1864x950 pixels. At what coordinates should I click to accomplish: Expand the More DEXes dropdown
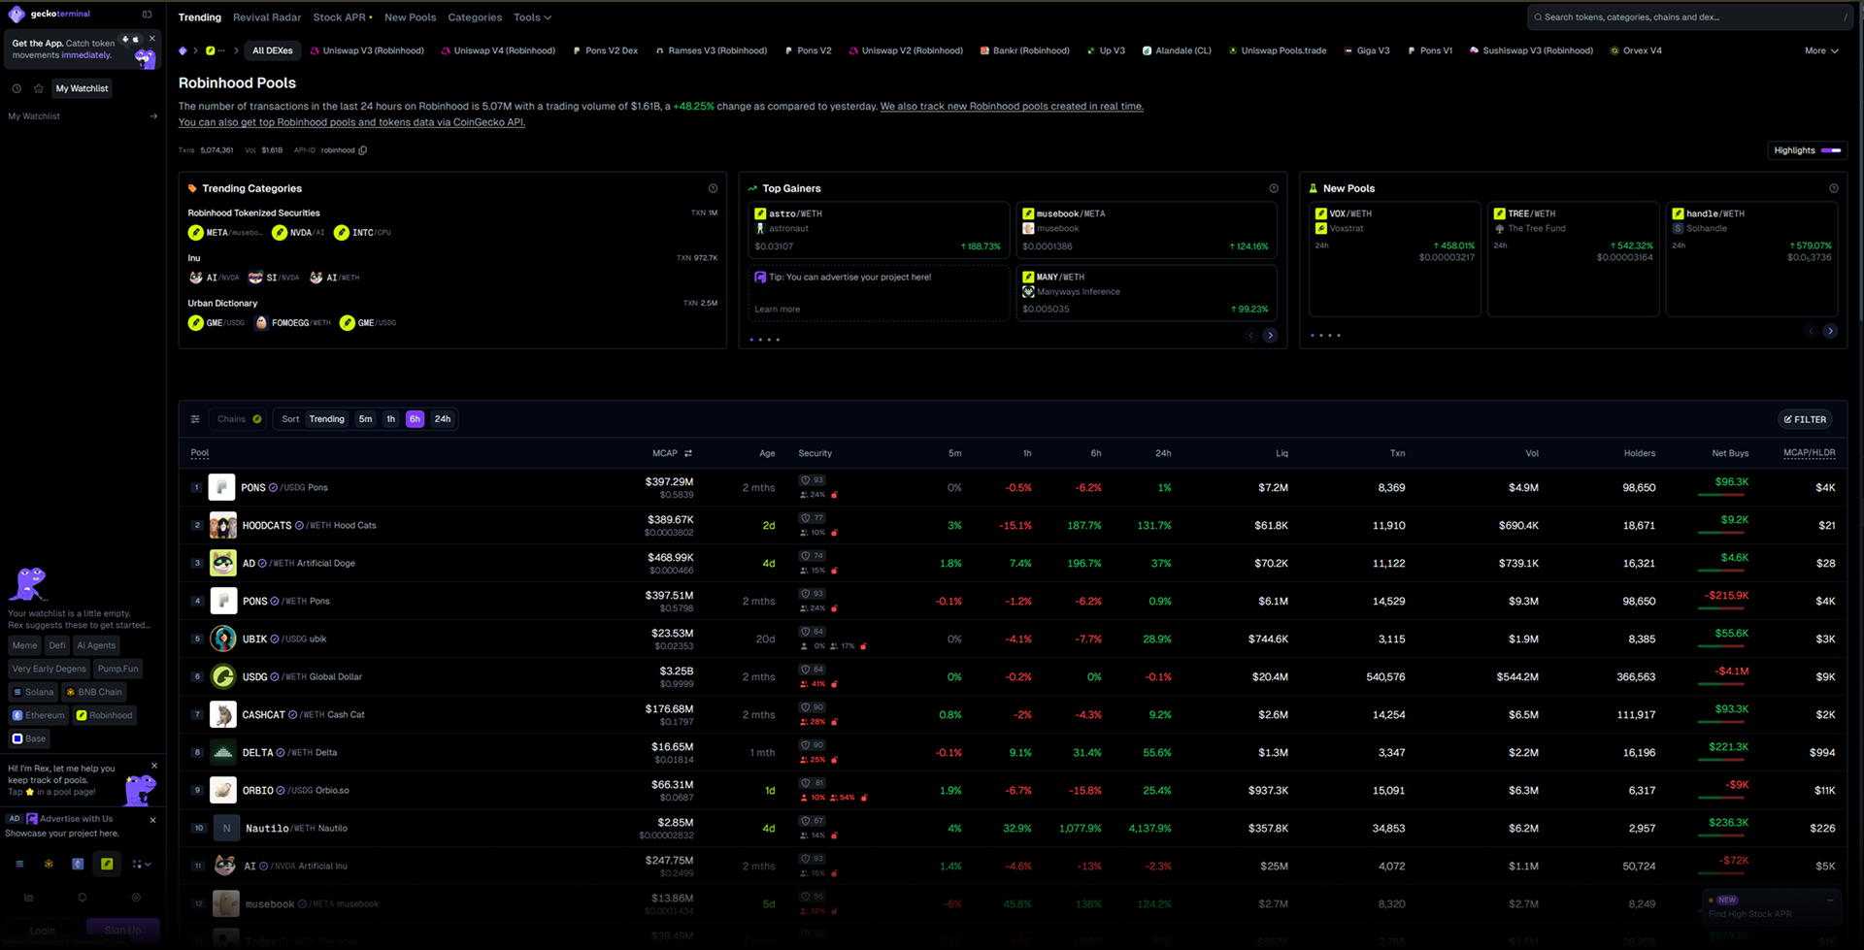(x=1821, y=50)
